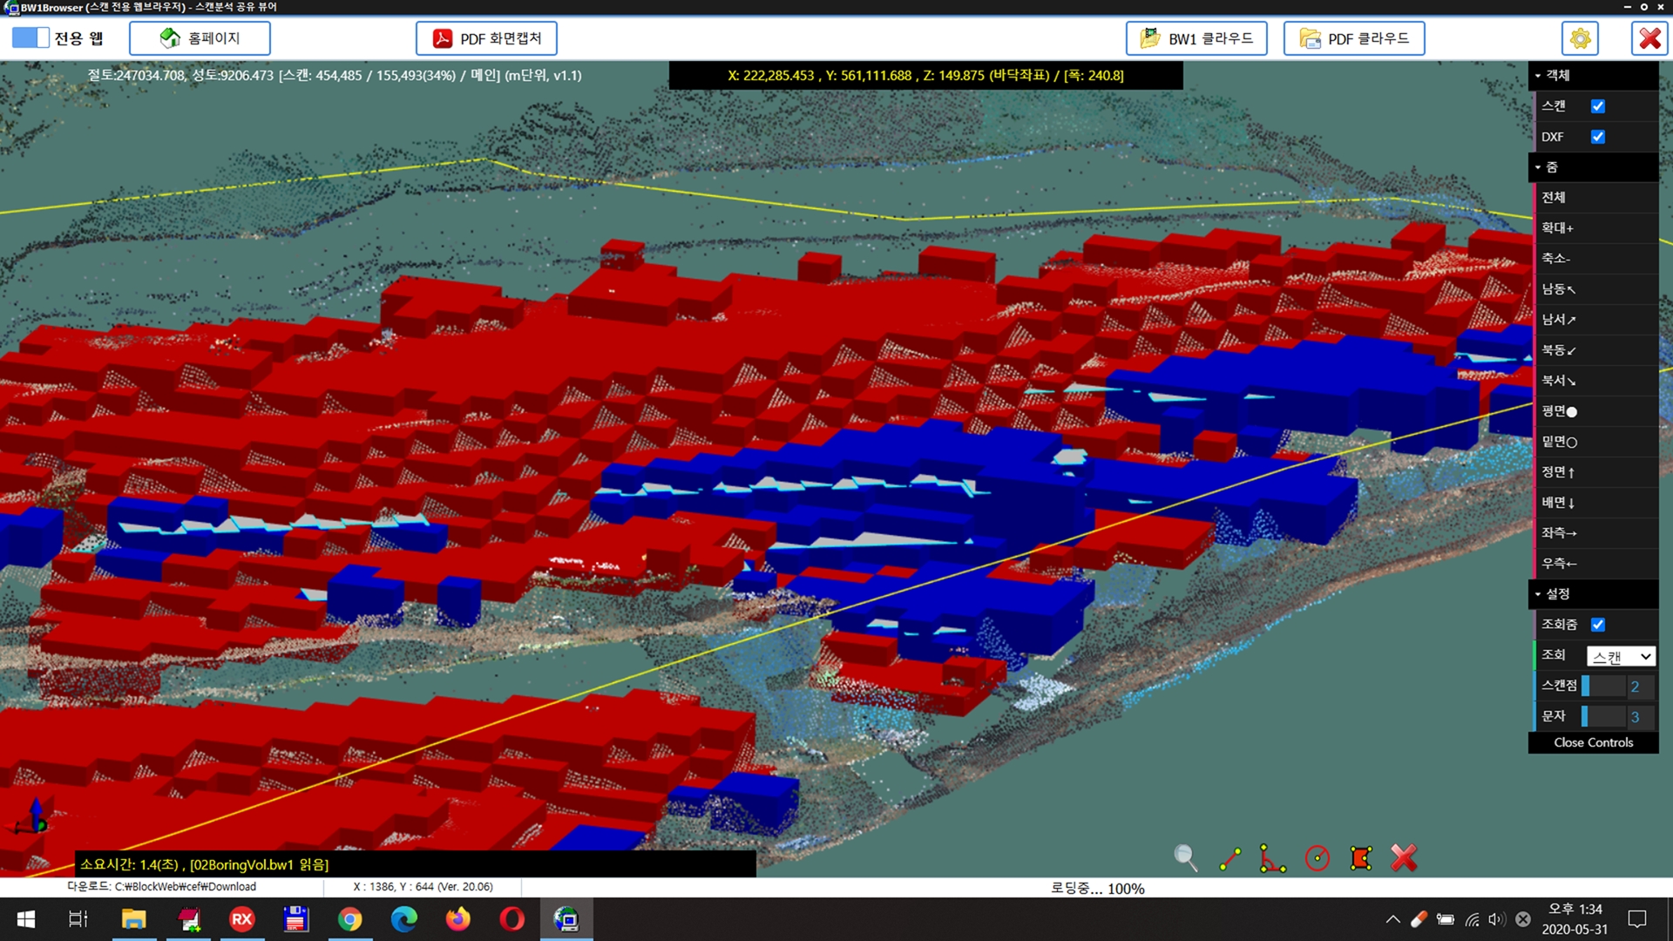Select the polygon area measurement tool

pyautogui.click(x=1360, y=858)
